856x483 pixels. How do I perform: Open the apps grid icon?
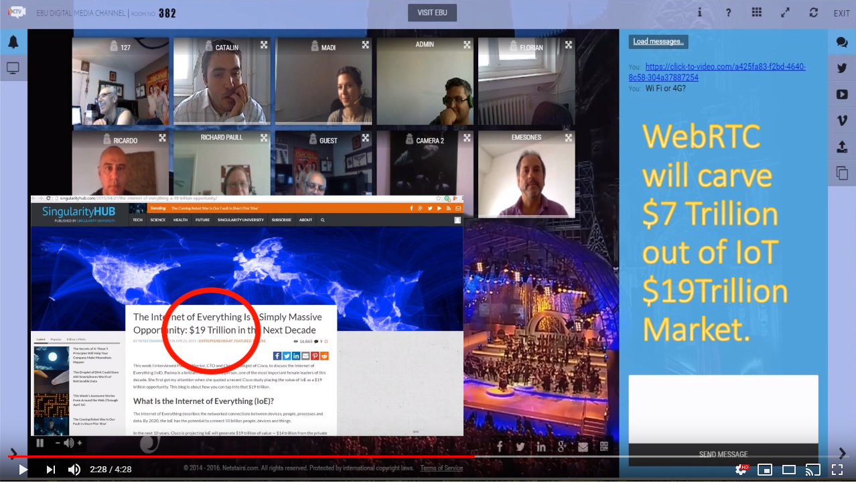pos(757,13)
